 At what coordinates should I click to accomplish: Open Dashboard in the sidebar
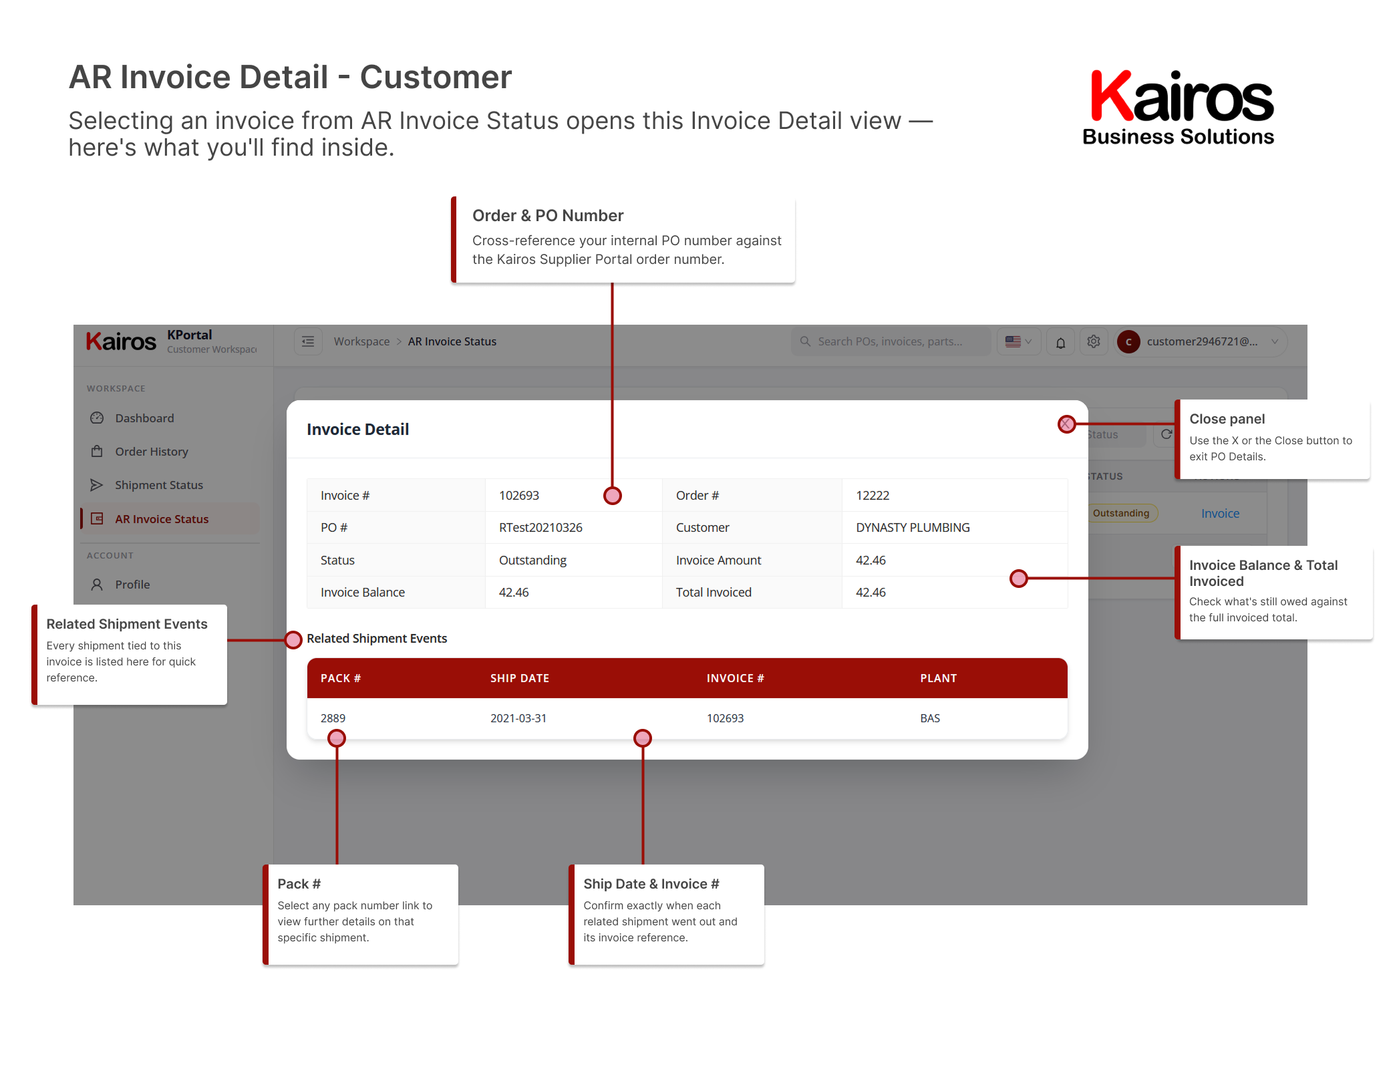click(x=170, y=418)
